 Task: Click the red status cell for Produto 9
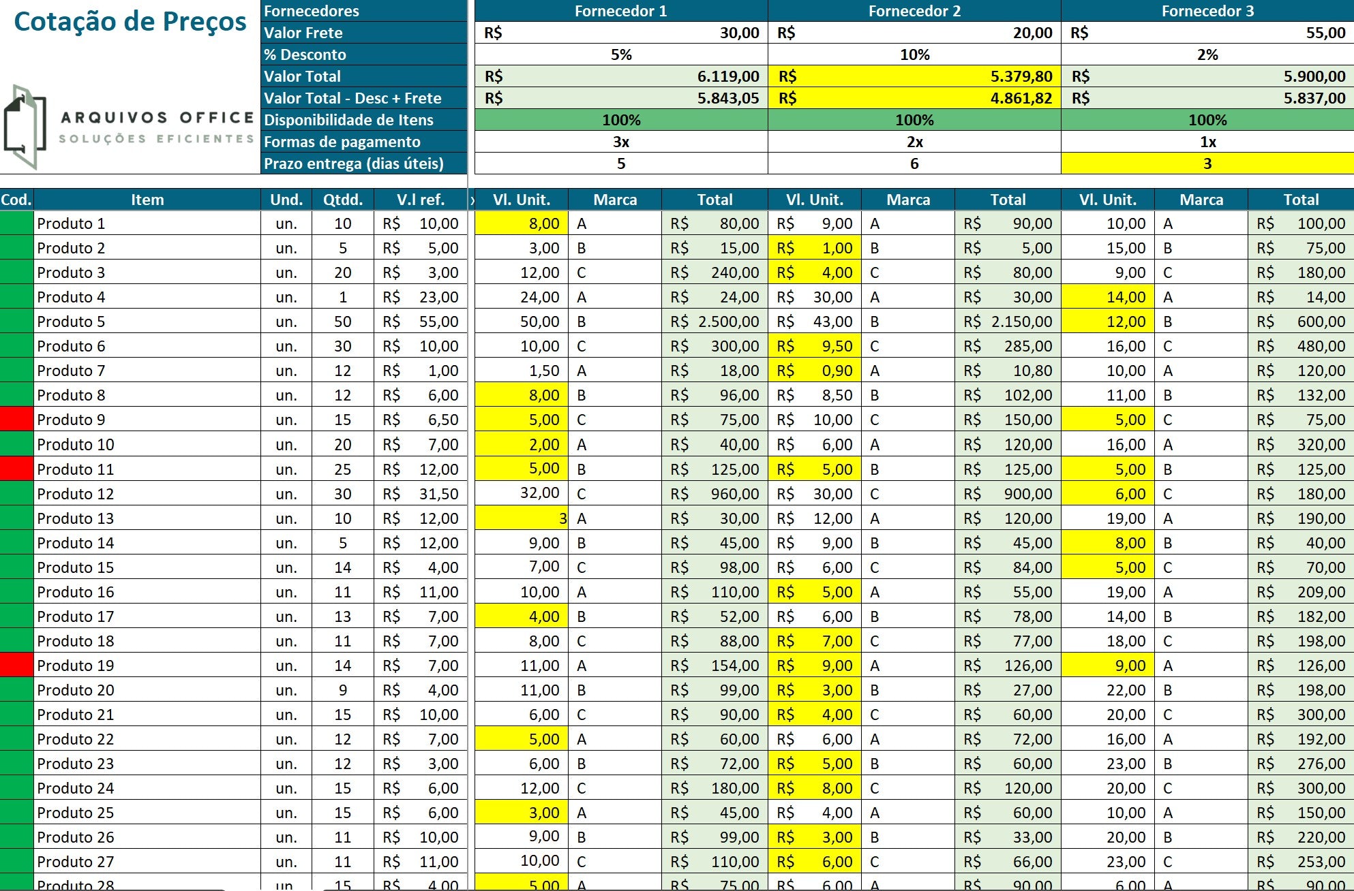tap(16, 420)
